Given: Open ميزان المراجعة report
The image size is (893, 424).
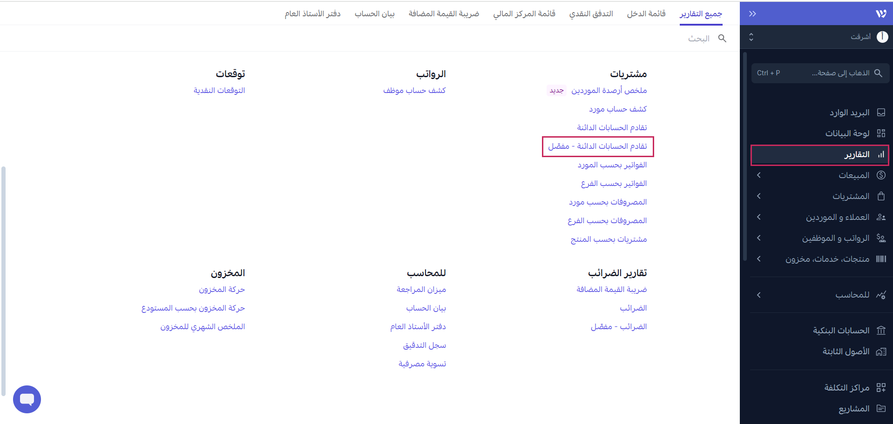Looking at the screenshot, I should tap(421, 290).
